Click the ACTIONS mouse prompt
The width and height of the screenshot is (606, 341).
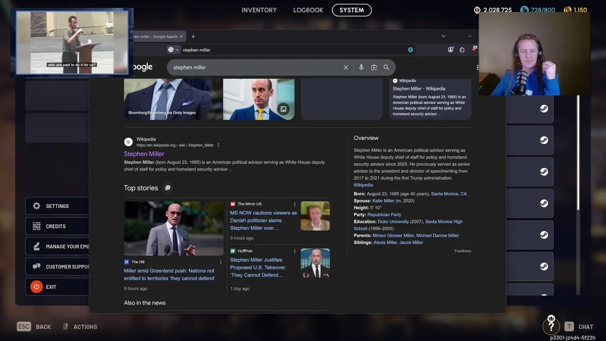tap(80, 327)
